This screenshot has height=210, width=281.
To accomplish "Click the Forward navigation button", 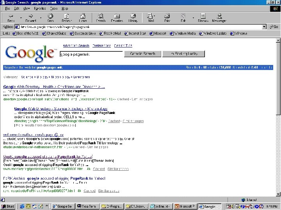I will pos(31,18).
